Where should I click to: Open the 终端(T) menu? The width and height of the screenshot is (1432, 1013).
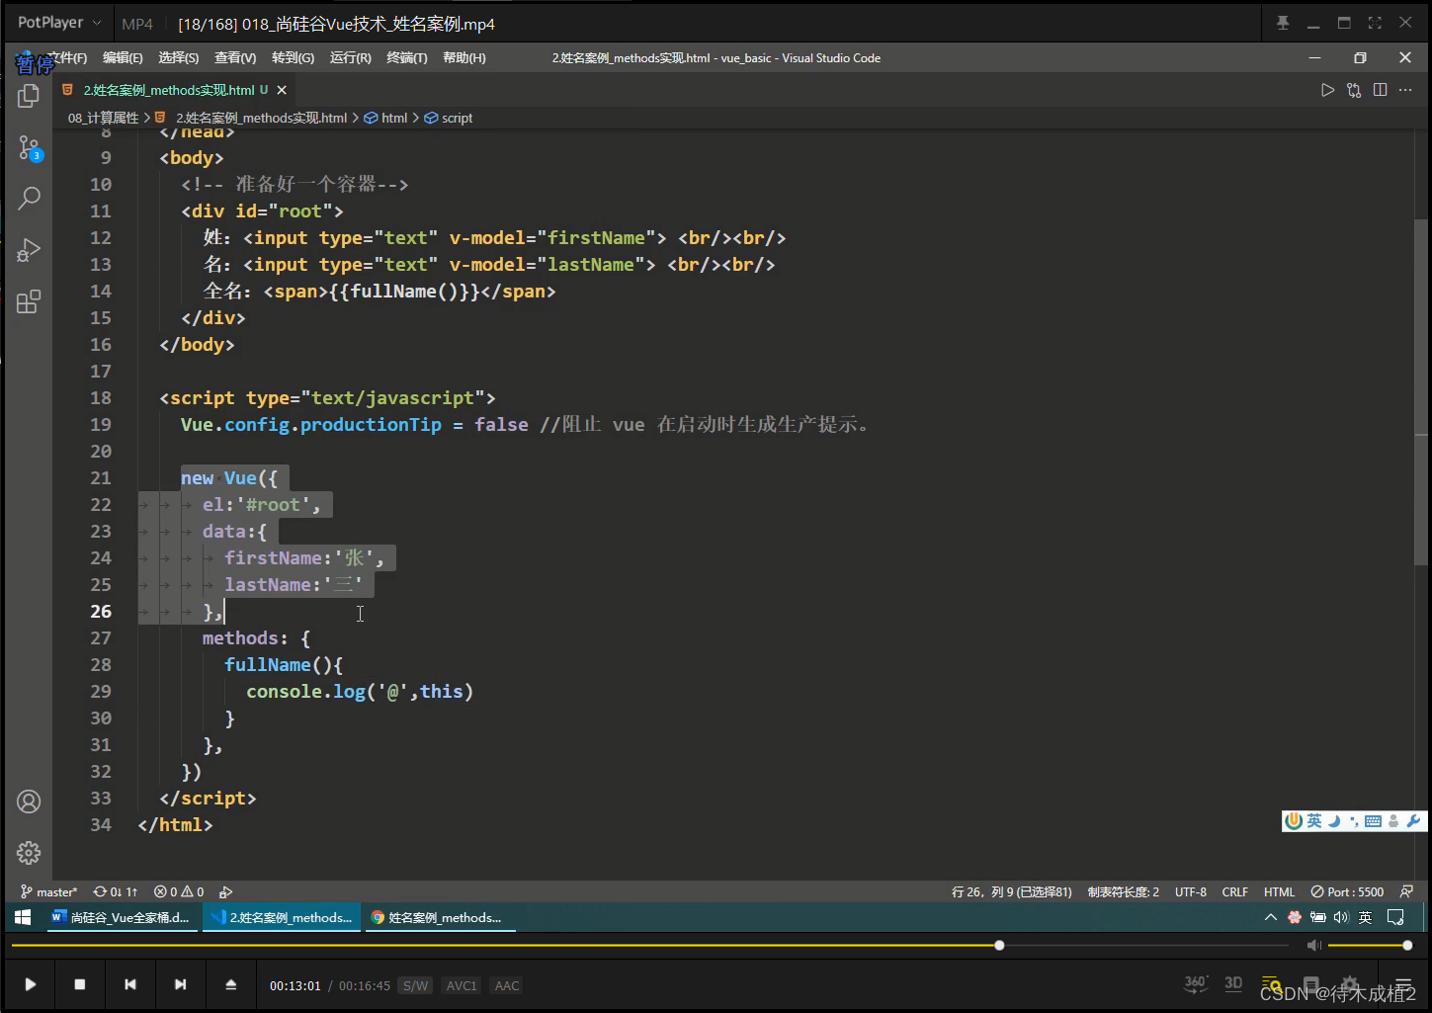(407, 58)
